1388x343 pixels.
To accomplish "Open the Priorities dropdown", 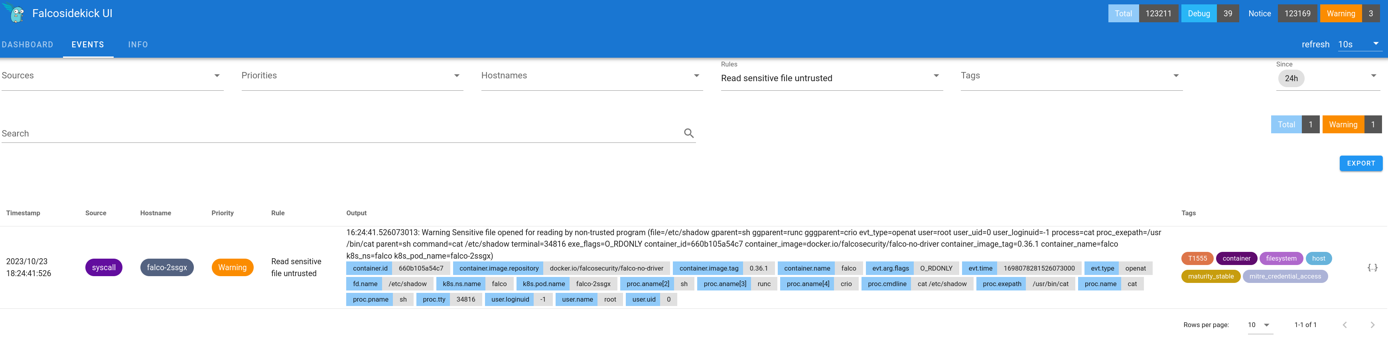I will pos(352,76).
